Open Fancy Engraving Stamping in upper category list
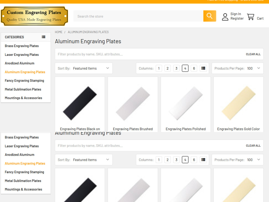The height and width of the screenshot is (202, 269). click(x=24, y=81)
